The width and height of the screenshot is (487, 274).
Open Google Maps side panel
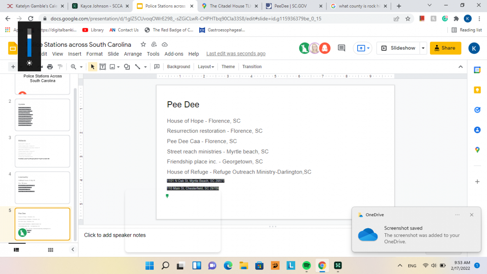click(477, 150)
